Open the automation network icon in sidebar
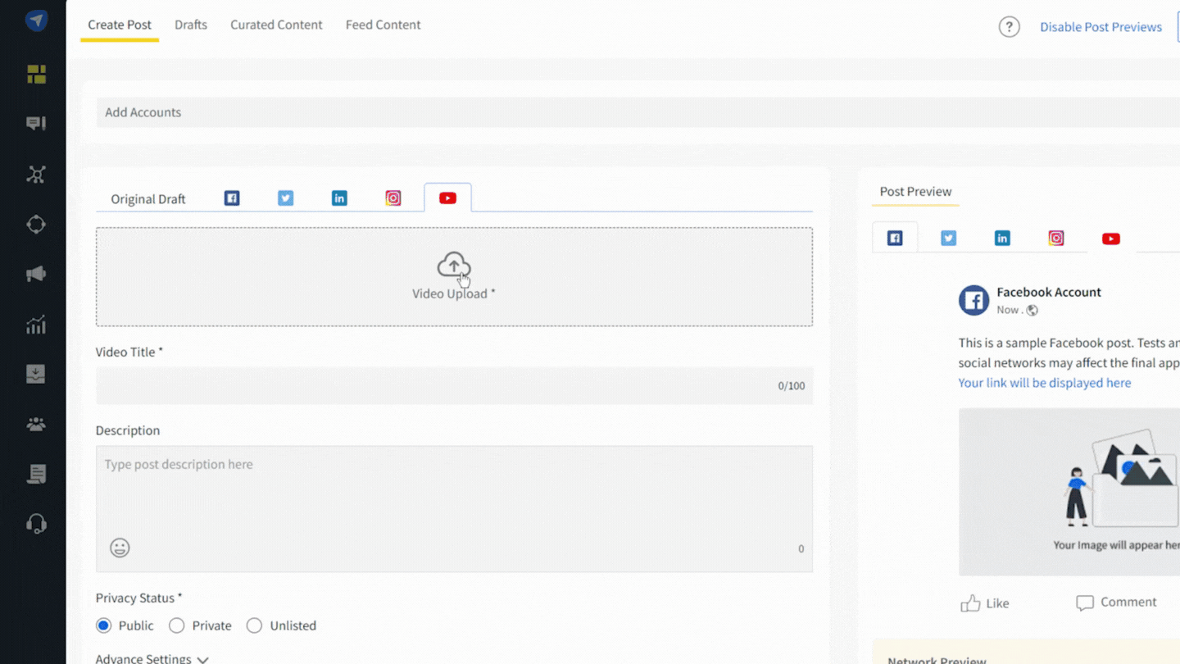Image resolution: width=1180 pixels, height=664 pixels. tap(35, 174)
